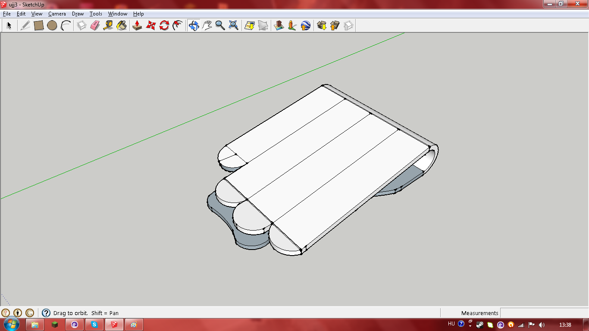589x331 pixels.
Task: Select the Zoom magnifier tool
Action: [x=220, y=25]
